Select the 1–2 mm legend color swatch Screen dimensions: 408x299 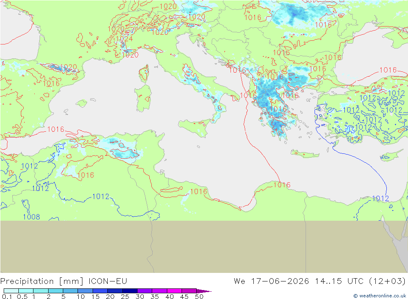[x=41, y=291]
